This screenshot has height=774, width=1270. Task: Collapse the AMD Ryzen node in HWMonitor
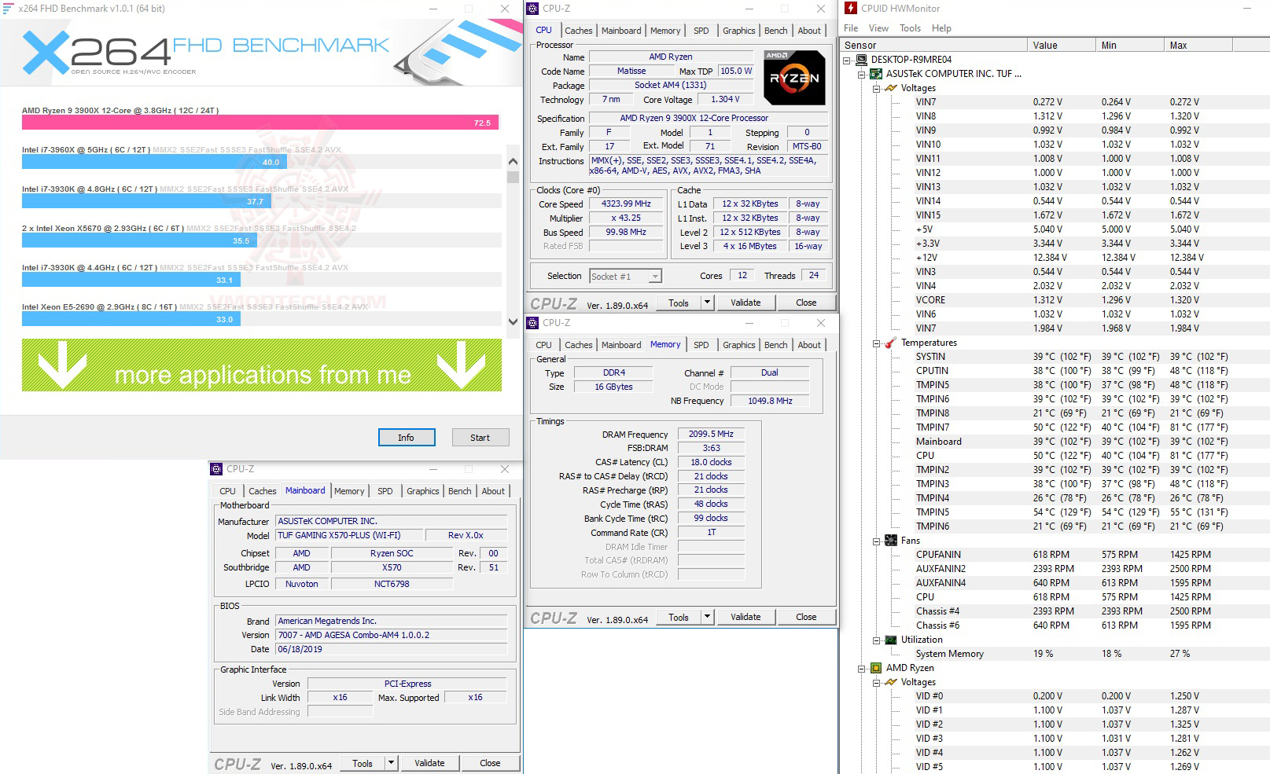coord(862,668)
